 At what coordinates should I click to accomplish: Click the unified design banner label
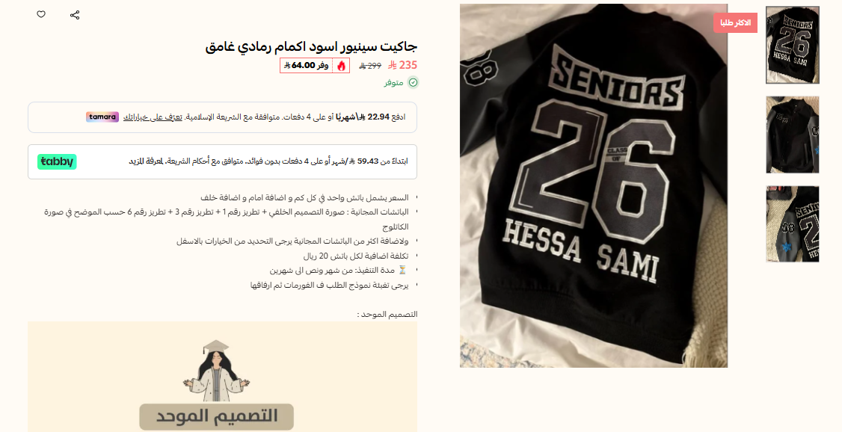tap(216, 416)
